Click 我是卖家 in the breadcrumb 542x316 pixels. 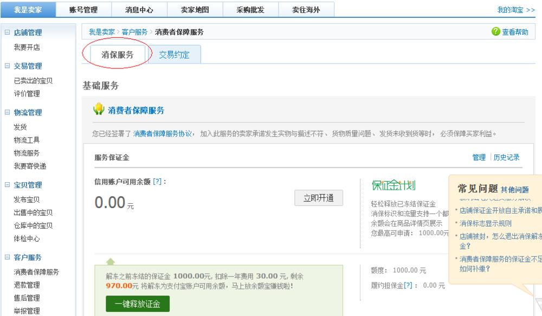pyautogui.click(x=102, y=32)
